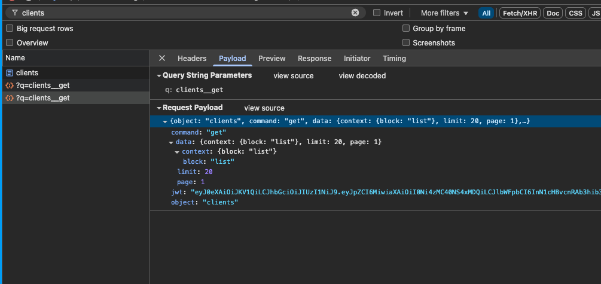This screenshot has width=601, height=284.
Task: Enable the Overview checkbox
Action: point(10,43)
